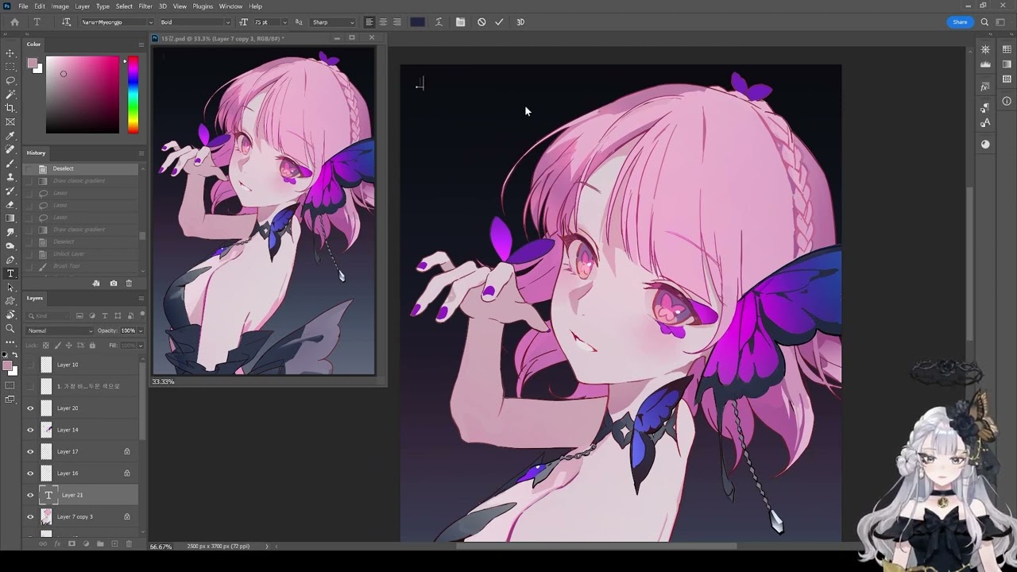Add layer style fx icon
1017x572 pixels.
pos(57,544)
